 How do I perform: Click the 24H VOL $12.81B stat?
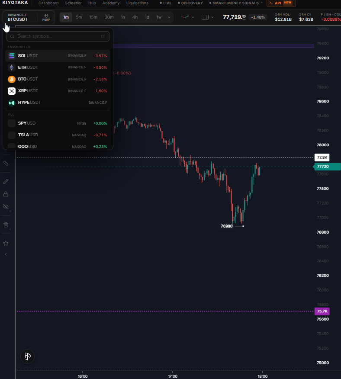coord(283,17)
